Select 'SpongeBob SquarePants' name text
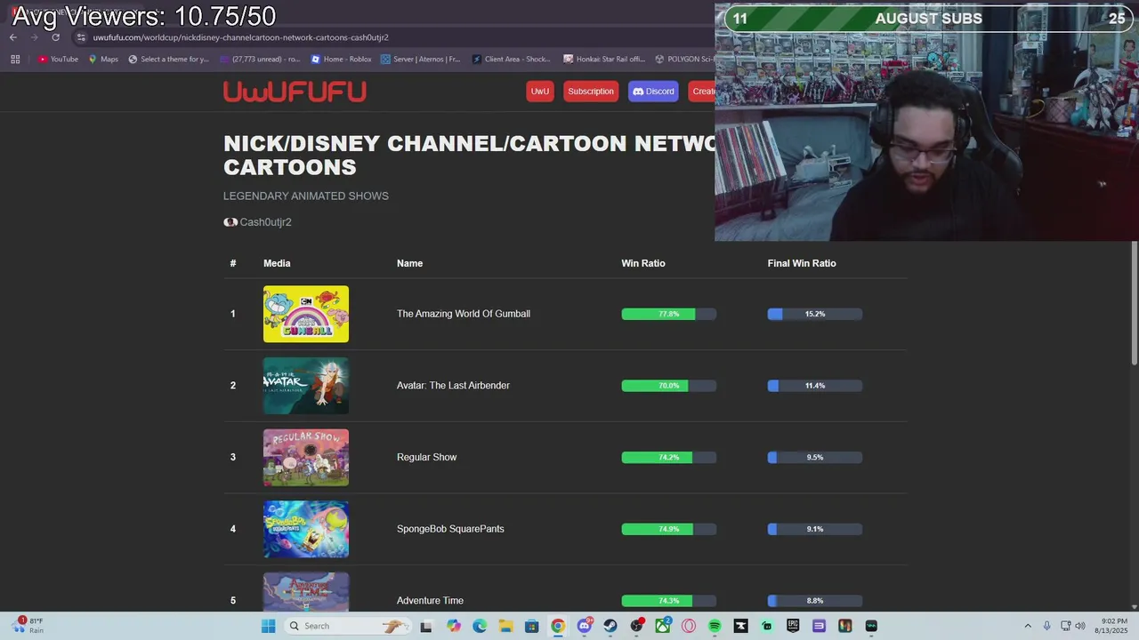This screenshot has width=1139, height=640. click(450, 529)
